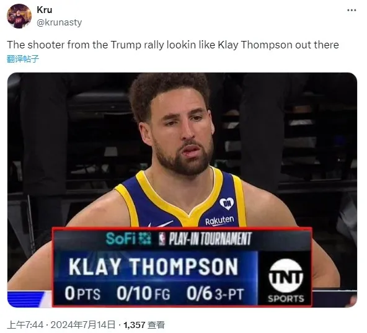This screenshot has height=333, width=367.
Task: Open the Kru display name link
Action: [x=45, y=10]
